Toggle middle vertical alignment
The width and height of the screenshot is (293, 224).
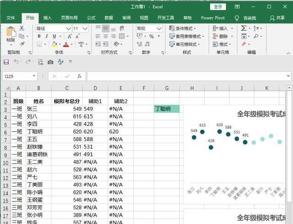tap(106, 28)
